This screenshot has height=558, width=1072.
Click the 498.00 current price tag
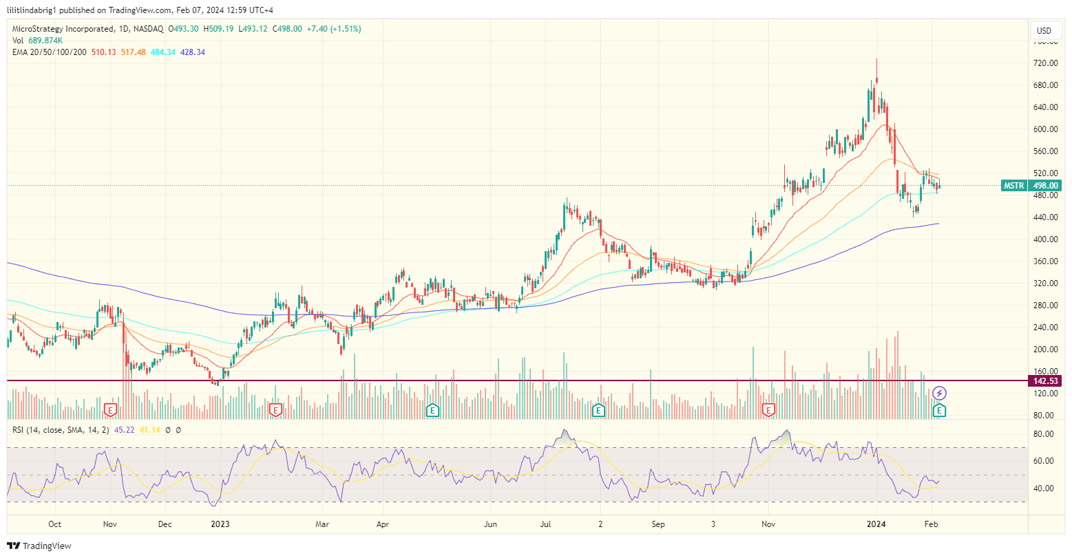tap(1044, 186)
